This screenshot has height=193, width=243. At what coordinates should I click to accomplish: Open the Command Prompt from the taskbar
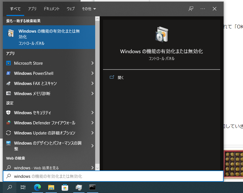coord(93,187)
